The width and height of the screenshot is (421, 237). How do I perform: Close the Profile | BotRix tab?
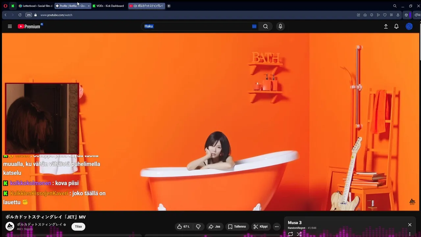(88, 6)
